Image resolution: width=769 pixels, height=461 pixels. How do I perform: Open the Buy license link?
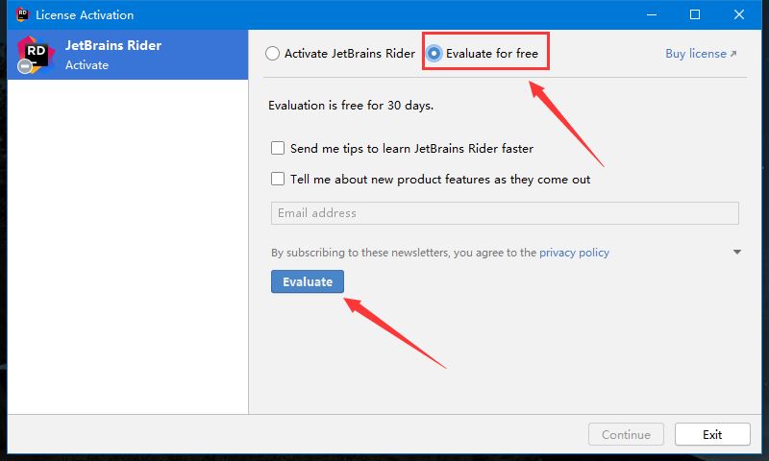[x=701, y=54]
